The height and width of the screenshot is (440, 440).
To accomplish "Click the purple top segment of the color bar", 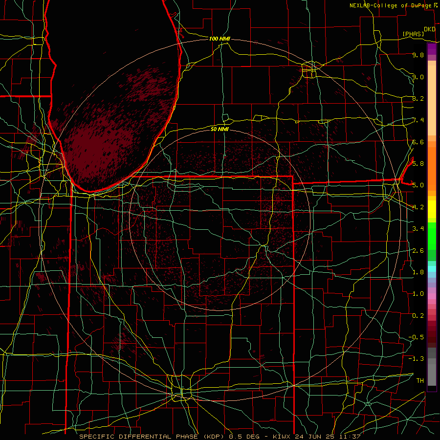I will (x=432, y=49).
